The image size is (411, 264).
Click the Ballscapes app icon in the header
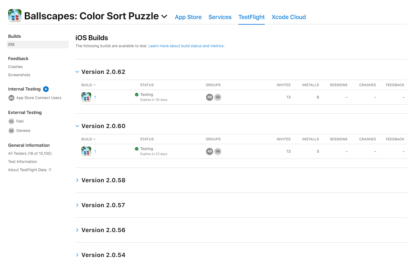(x=15, y=16)
